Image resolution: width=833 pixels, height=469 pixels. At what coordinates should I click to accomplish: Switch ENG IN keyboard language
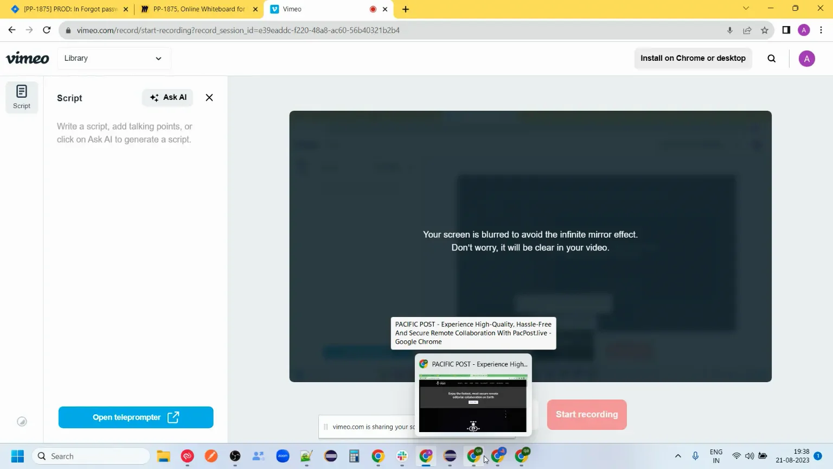click(x=716, y=456)
